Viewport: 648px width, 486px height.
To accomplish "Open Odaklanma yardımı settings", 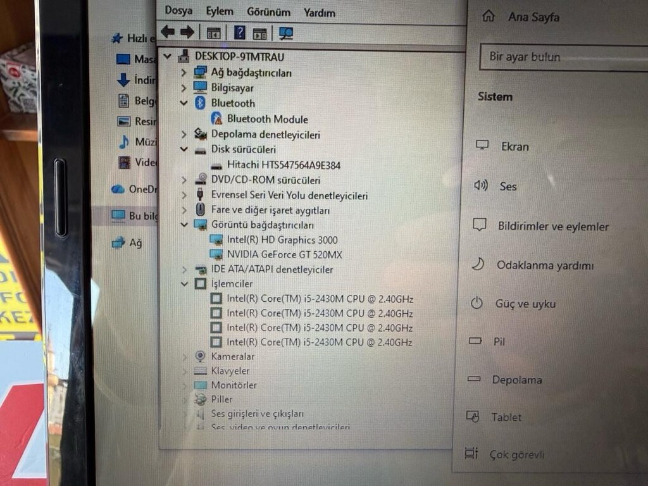I will pyautogui.click(x=545, y=265).
